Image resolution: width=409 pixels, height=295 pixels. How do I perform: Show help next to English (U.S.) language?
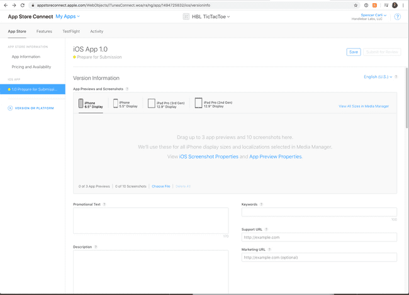pyautogui.click(x=396, y=77)
